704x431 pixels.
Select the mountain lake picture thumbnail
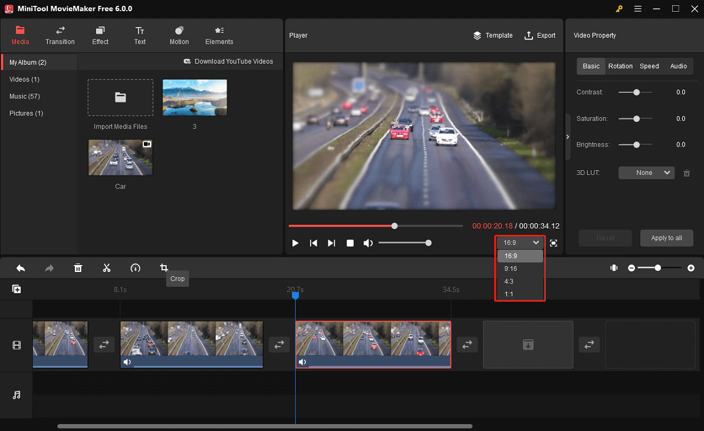tap(195, 97)
